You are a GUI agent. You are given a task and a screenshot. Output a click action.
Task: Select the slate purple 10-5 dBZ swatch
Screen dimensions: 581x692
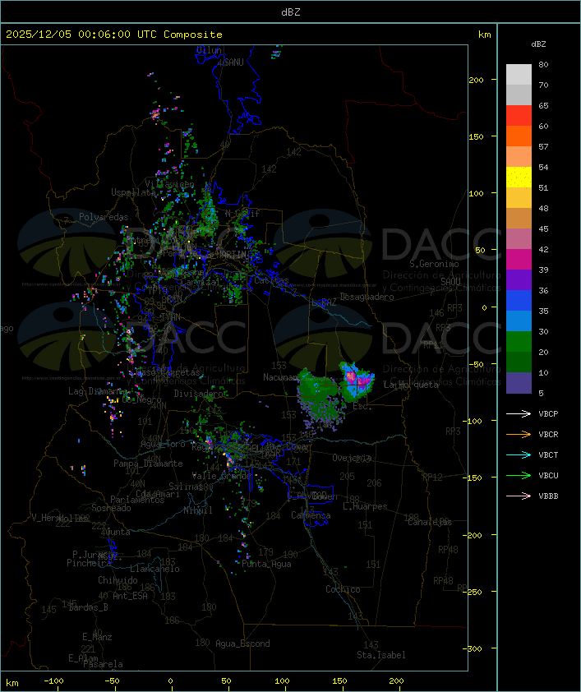[x=519, y=383]
